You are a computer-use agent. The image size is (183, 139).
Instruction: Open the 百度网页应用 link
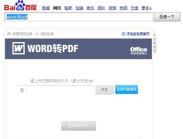(22, 34)
